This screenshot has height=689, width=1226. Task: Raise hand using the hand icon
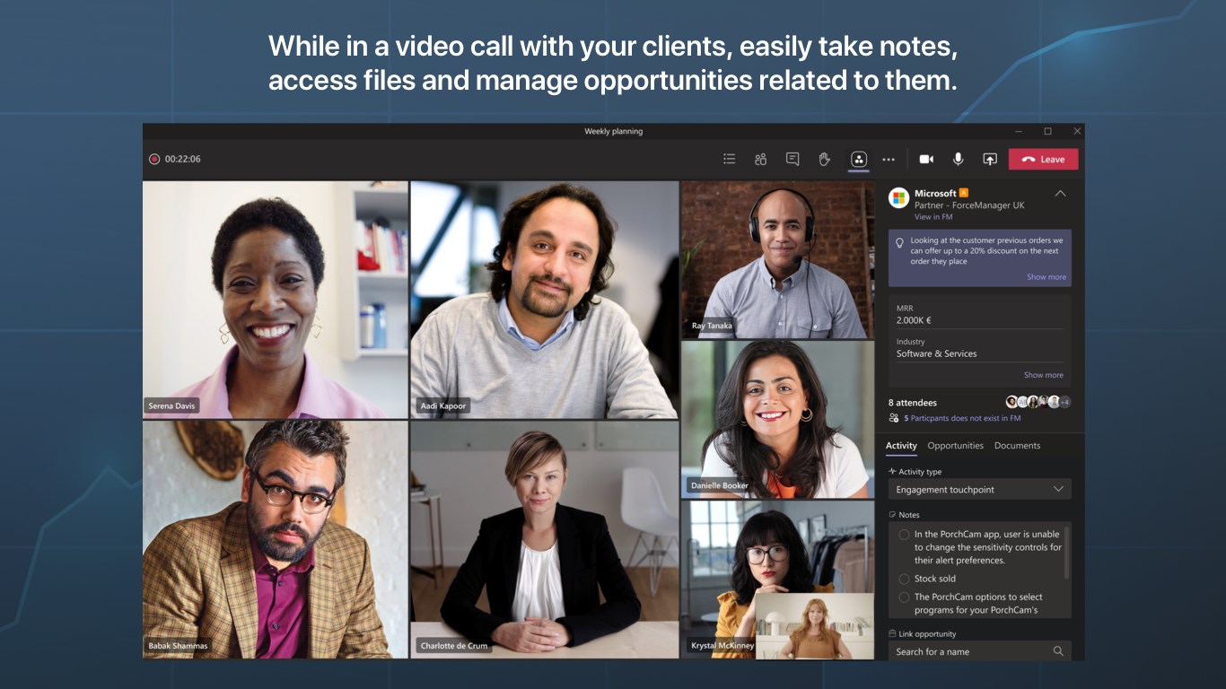click(x=824, y=159)
